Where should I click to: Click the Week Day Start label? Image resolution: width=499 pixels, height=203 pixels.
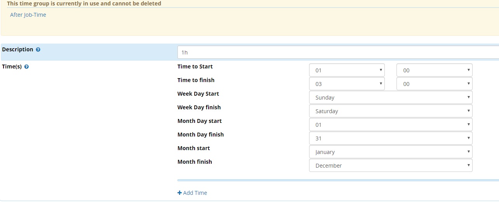tap(198, 94)
